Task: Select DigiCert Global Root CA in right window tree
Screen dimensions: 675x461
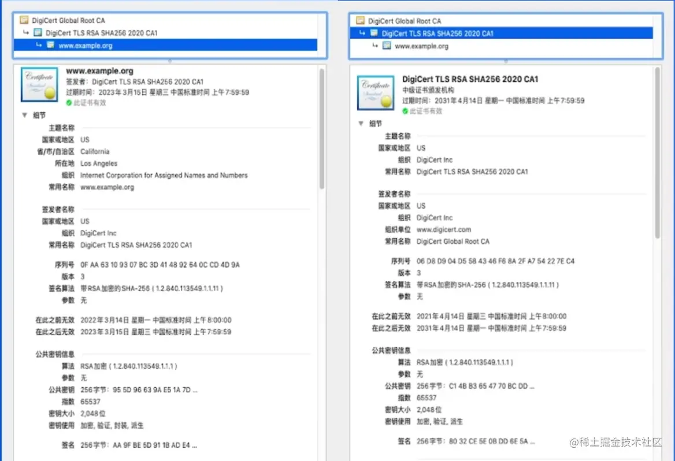Action: [404, 21]
